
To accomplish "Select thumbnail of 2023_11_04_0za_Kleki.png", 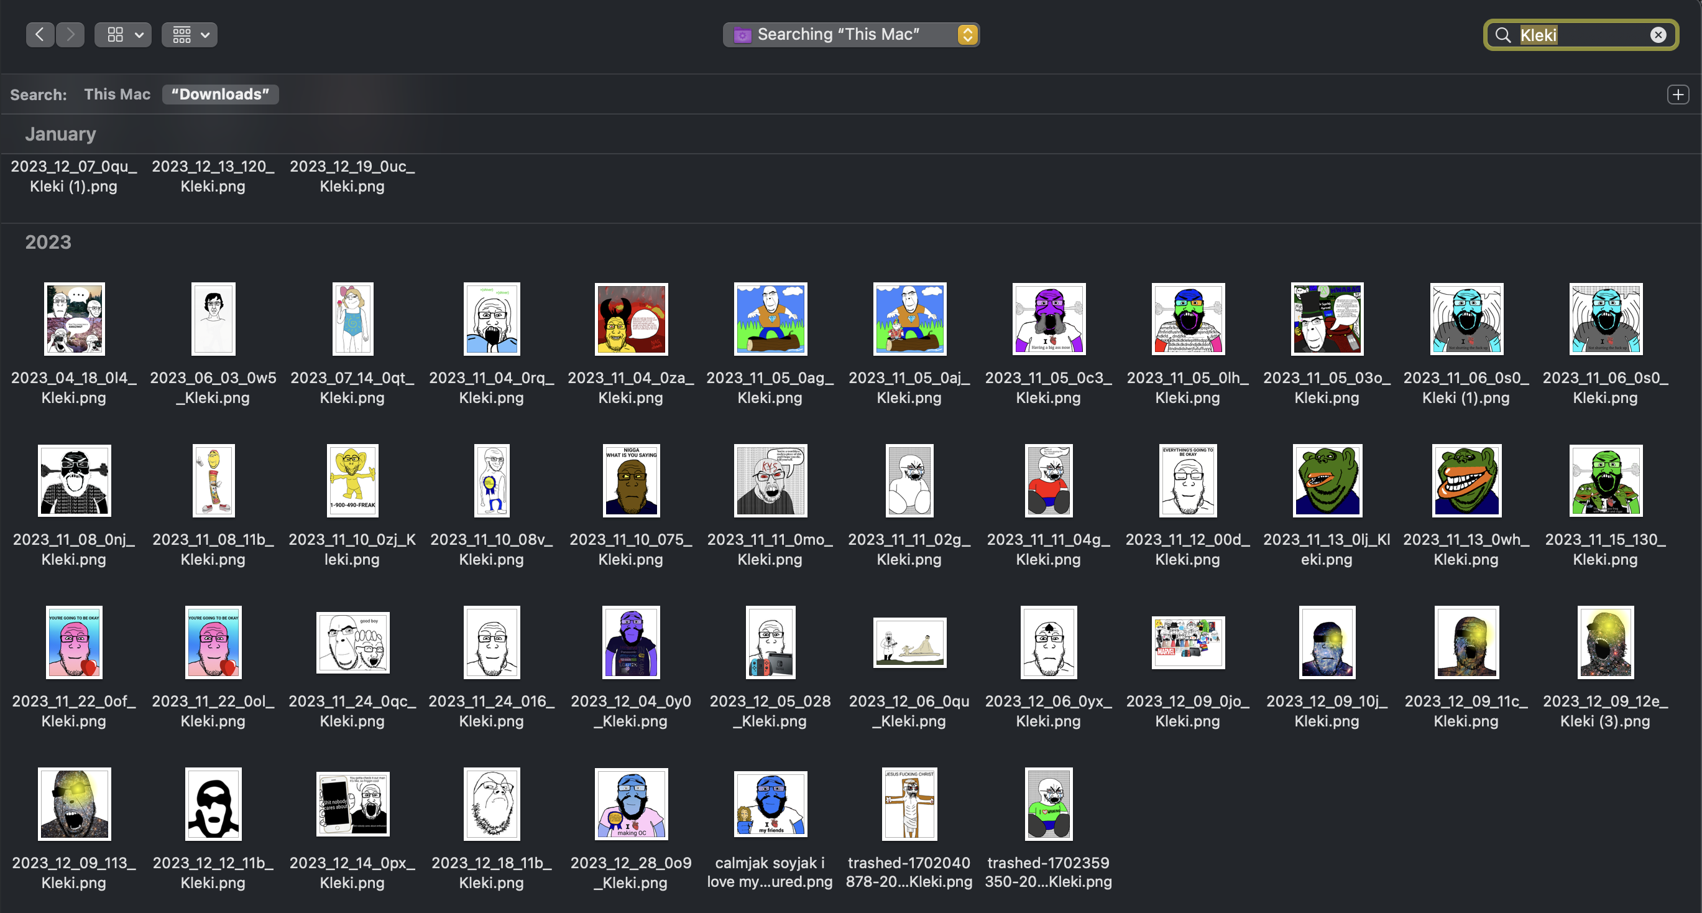I will click(631, 319).
